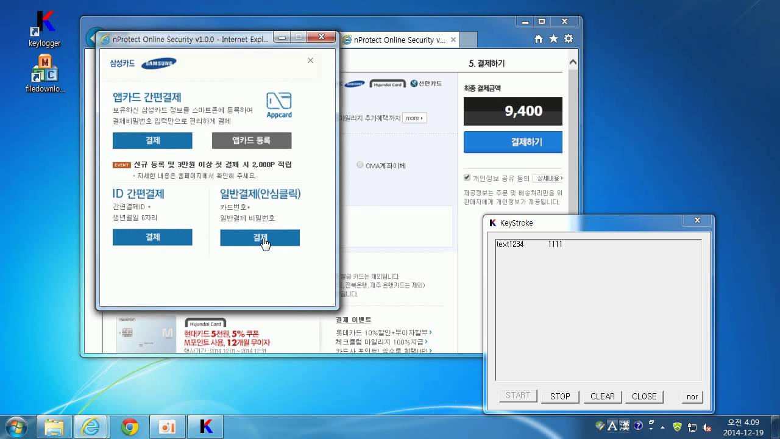The width and height of the screenshot is (780, 439).
Task: Click the logged value '1111' in KeyStroke
Action: coord(555,244)
